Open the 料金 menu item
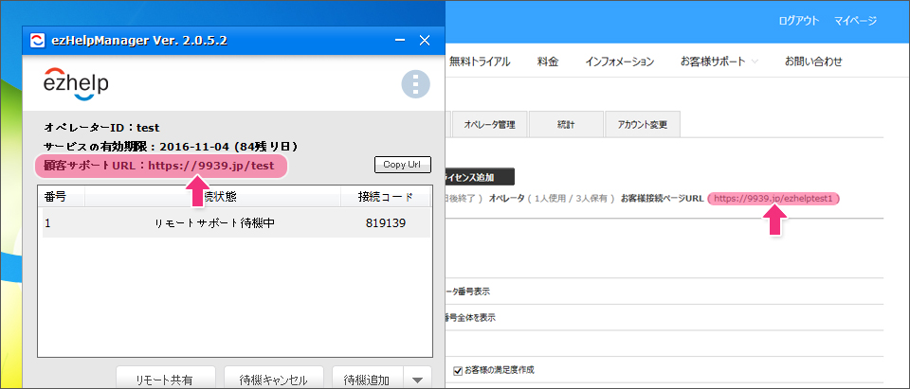 (548, 62)
